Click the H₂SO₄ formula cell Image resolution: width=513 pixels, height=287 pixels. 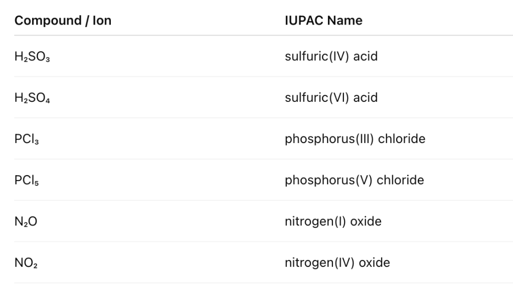click(33, 98)
